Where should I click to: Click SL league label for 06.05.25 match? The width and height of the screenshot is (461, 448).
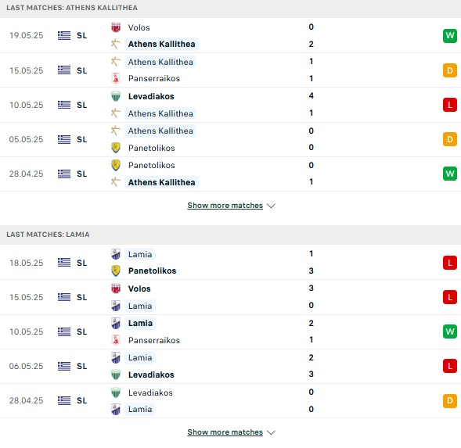pyautogui.click(x=81, y=366)
